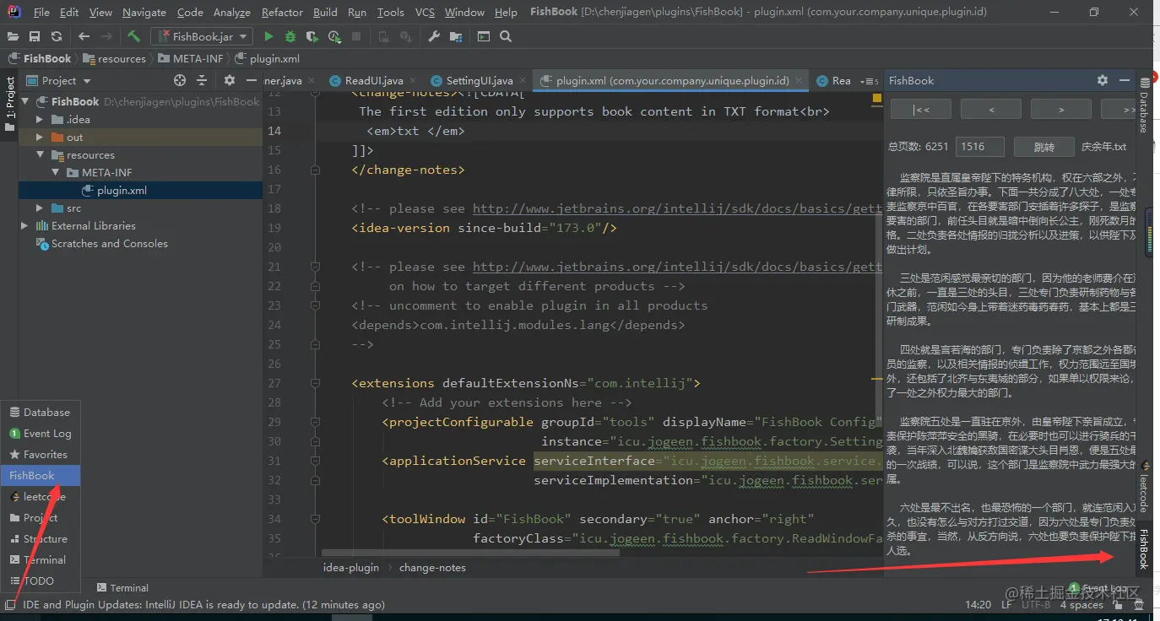Screen dimensions: 1160x621
Task: Navigate back with the left arrow icon
Action: [x=84, y=36]
